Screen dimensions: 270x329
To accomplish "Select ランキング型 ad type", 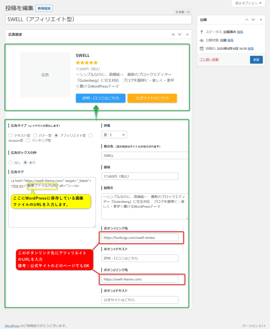I will pos(28,141).
